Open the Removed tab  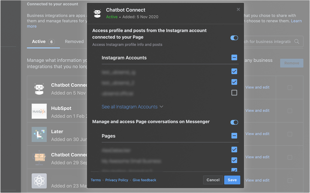[x=74, y=41]
